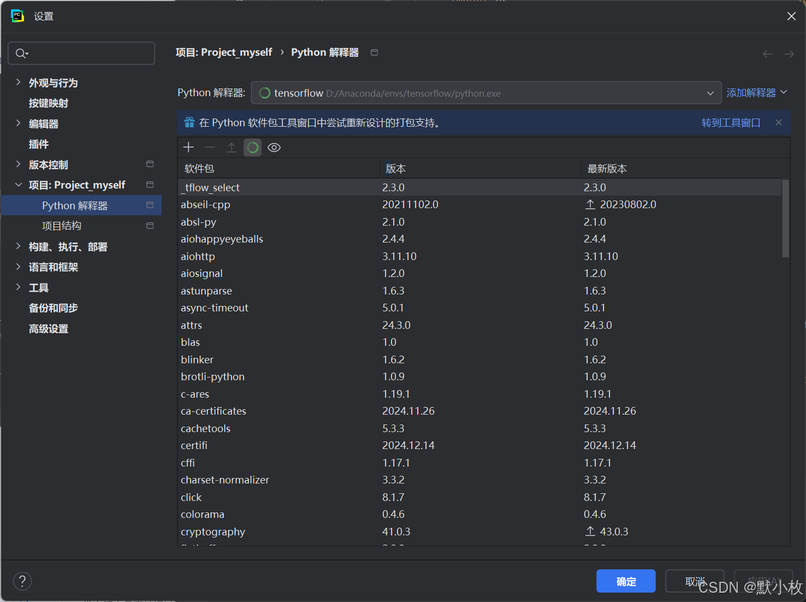Select the click package row

(x=480, y=497)
